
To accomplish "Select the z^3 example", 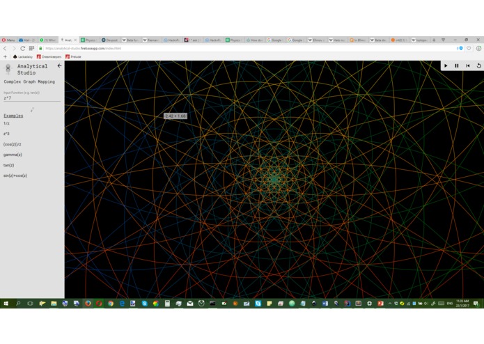I will click(6, 134).
